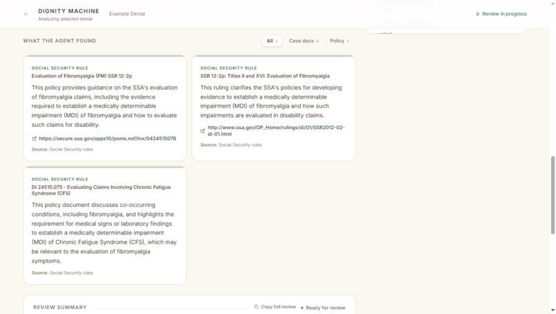Show the Policy filter tab
556x314 pixels.
339,41
